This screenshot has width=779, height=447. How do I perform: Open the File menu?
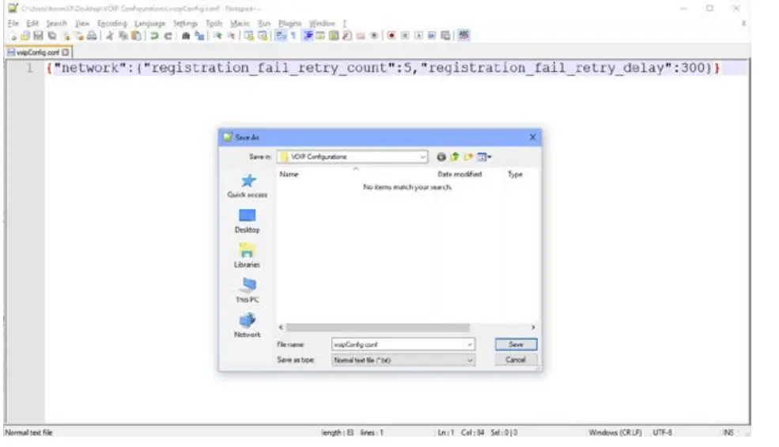(13, 24)
